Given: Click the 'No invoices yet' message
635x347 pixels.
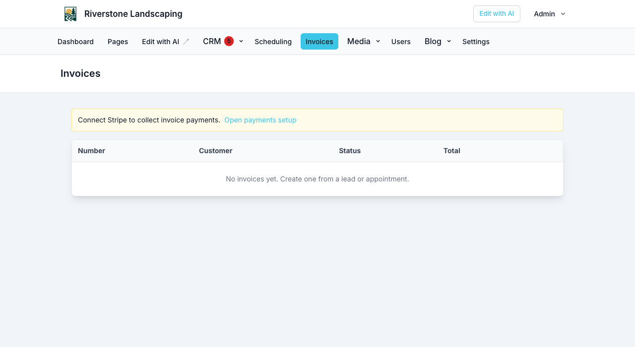Looking at the screenshot, I should click(317, 179).
